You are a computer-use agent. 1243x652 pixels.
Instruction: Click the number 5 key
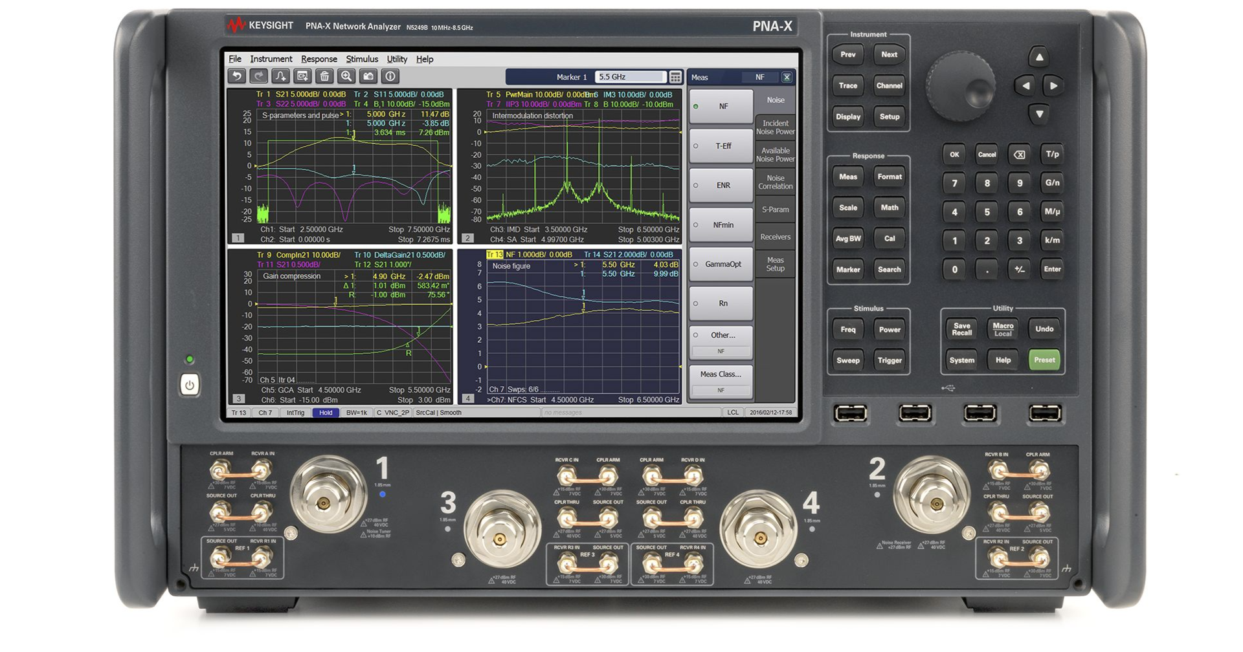[x=987, y=212]
